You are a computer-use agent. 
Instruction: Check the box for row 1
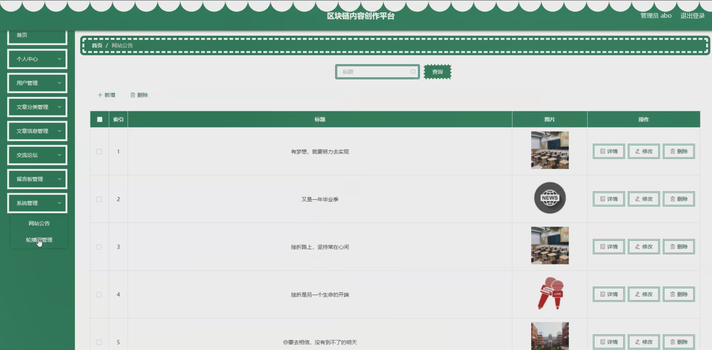point(99,152)
